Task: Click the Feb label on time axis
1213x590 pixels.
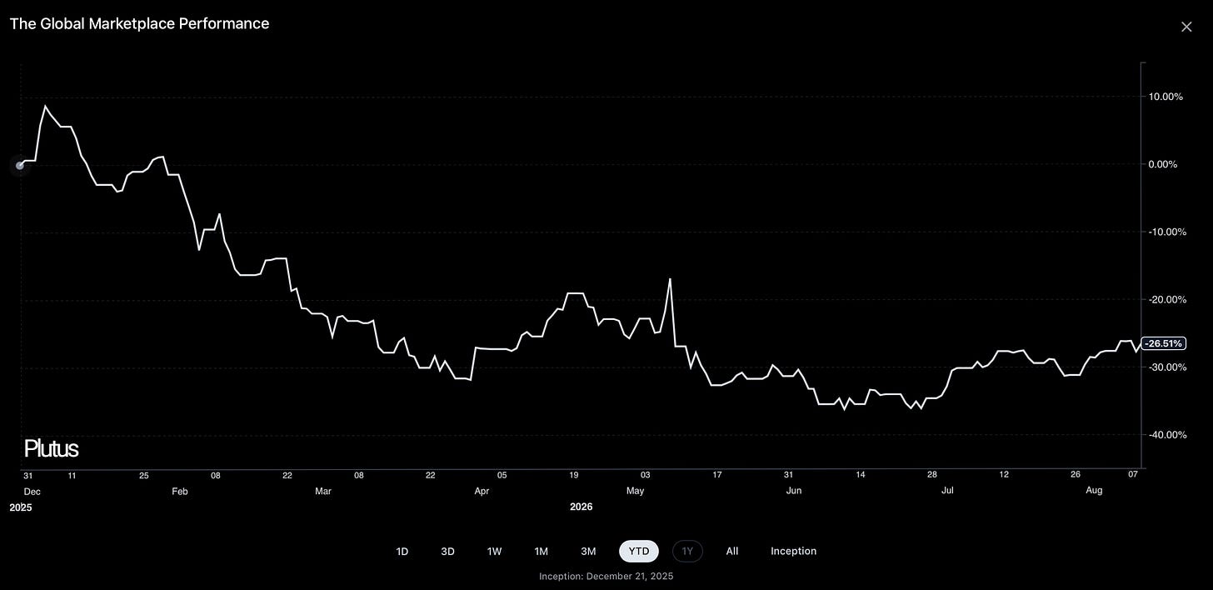Action: click(180, 491)
